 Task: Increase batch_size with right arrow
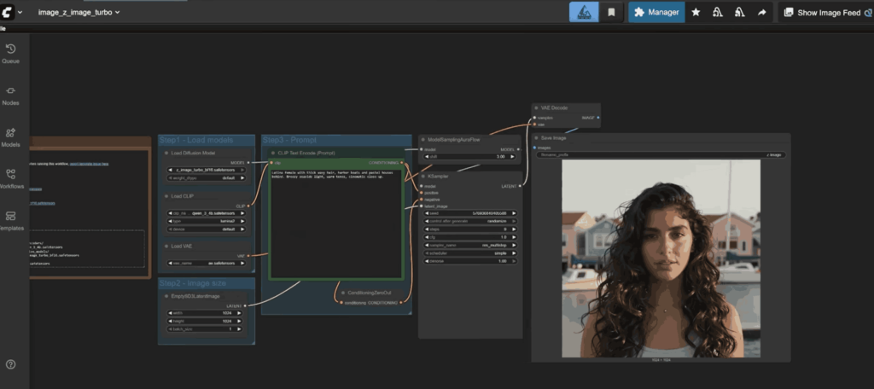240,329
